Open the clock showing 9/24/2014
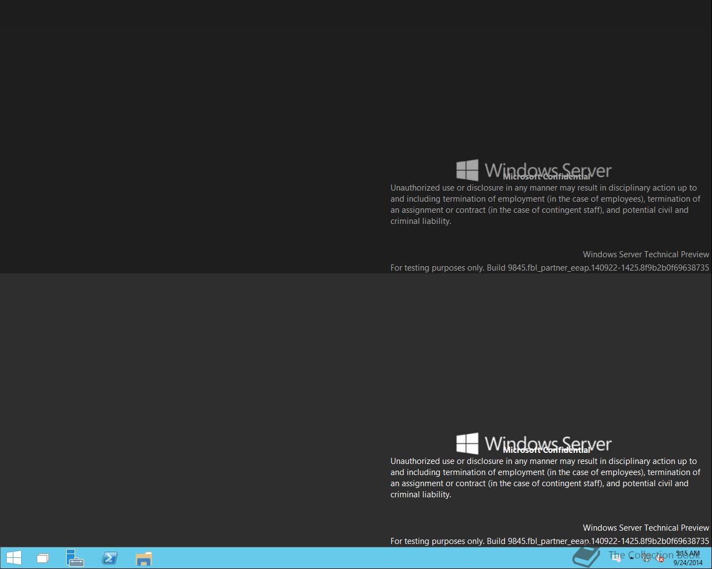Screen dimensions: 712x569 pos(688,558)
